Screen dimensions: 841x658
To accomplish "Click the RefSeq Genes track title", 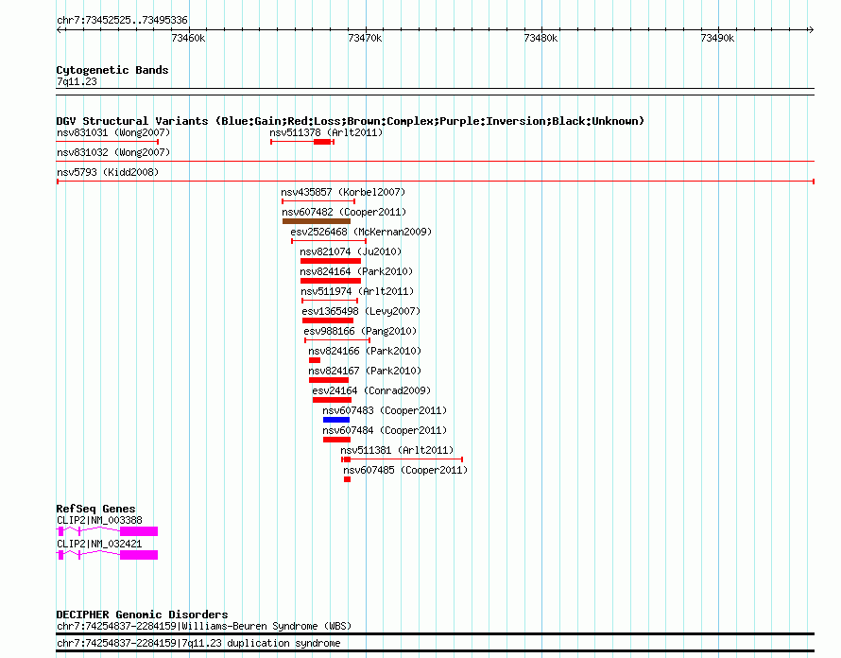I will pyautogui.click(x=95, y=509).
